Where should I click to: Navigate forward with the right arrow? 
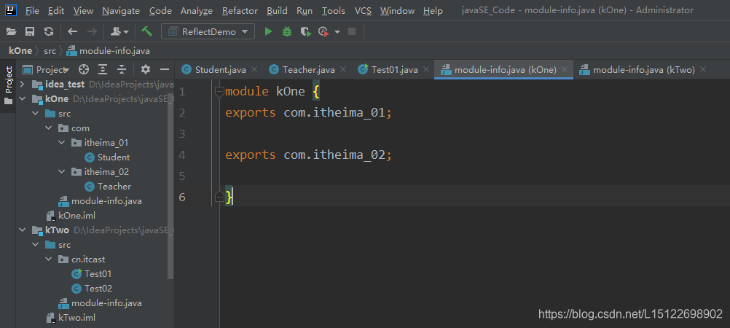tap(92, 31)
